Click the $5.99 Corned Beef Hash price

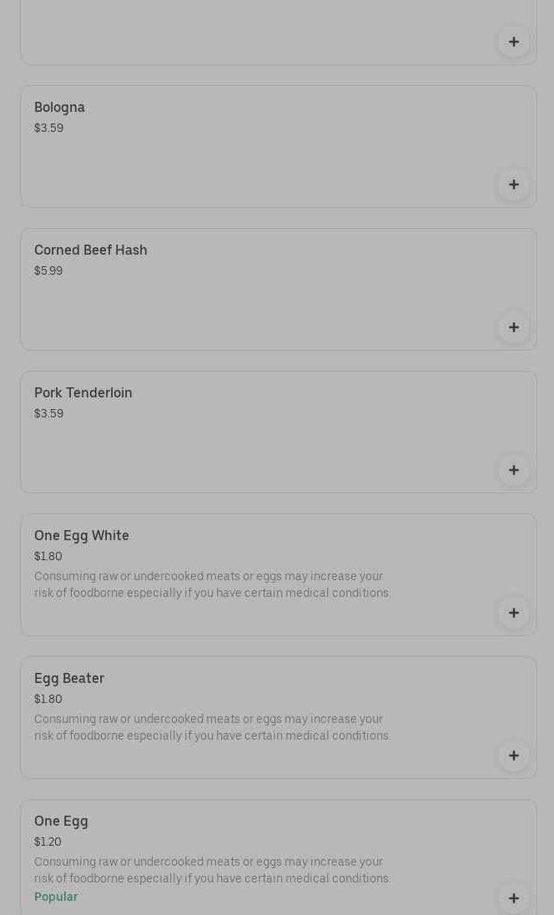click(48, 271)
